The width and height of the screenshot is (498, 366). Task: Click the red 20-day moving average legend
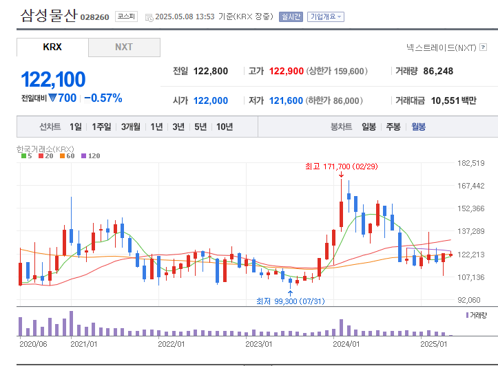(x=45, y=155)
